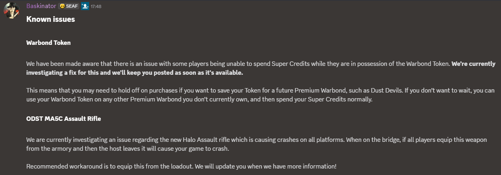Click the username Baskinator
This screenshot has height=175, width=501.
point(41,6)
